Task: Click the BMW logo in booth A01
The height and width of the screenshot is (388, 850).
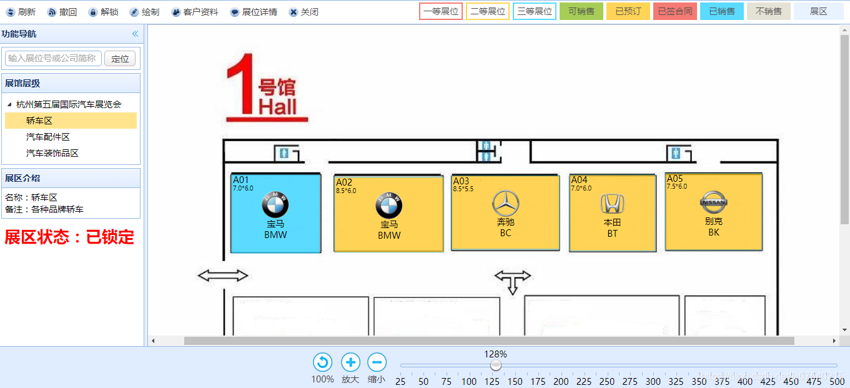Action: [275, 204]
